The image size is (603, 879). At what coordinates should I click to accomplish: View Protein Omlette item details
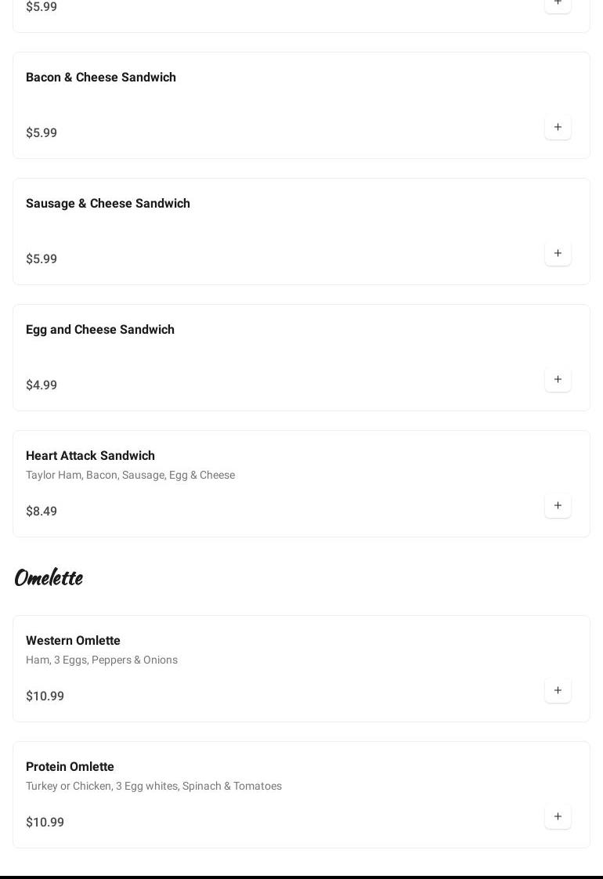pos(70,767)
